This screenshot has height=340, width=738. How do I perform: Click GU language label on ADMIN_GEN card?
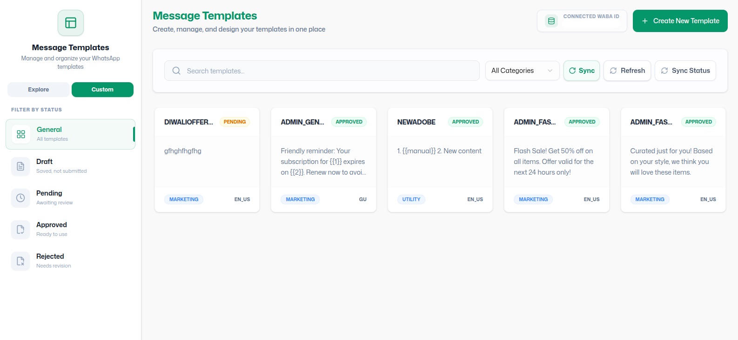click(x=363, y=199)
